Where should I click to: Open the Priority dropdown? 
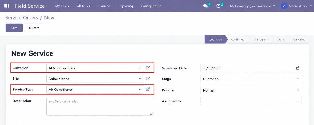(251, 90)
